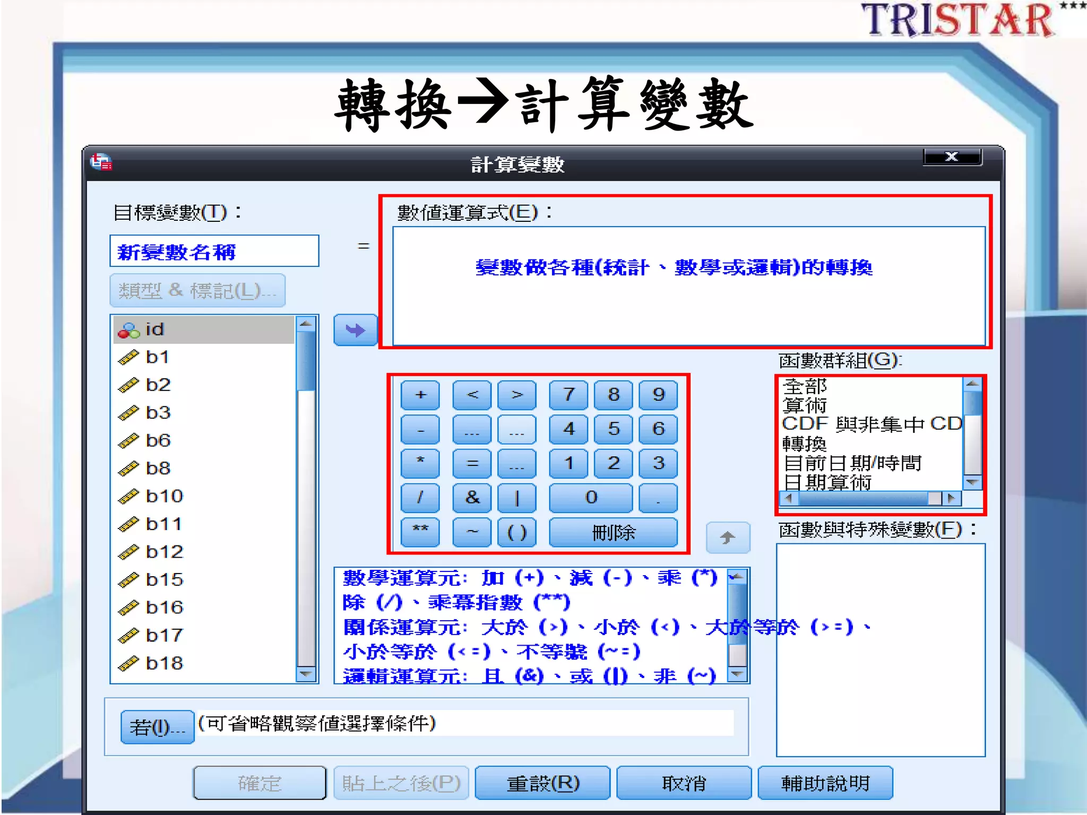Click the multiply (*) keypad button
The image size is (1087, 815).
point(420,463)
